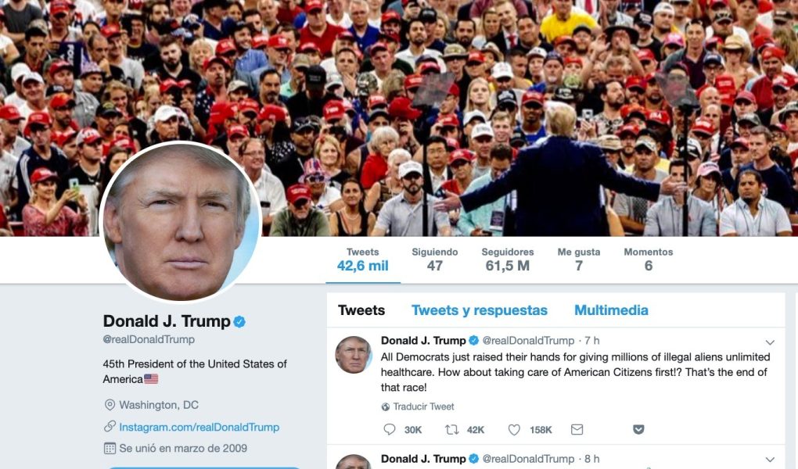Visit Instagram.com/realDonaldTrump link
This screenshot has width=798, height=469.
199,428
